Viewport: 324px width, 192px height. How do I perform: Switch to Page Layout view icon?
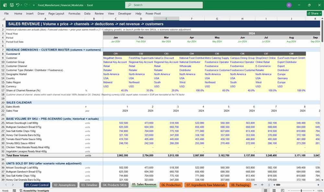click(274, 190)
